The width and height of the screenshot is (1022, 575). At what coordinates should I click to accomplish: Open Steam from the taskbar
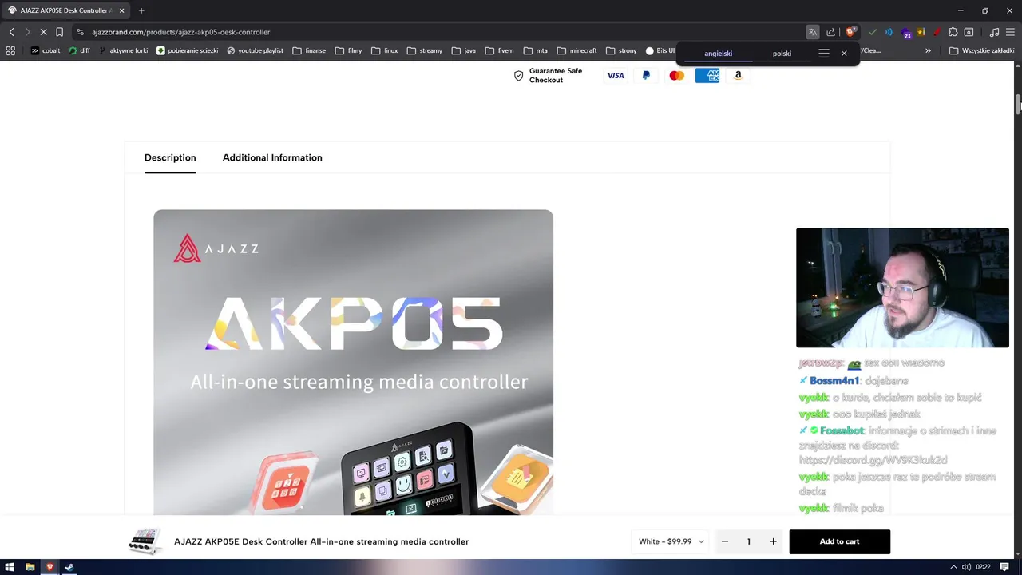69,567
